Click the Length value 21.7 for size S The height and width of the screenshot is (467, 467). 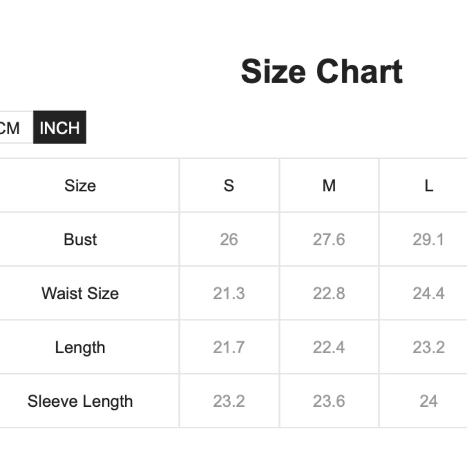coord(229,347)
